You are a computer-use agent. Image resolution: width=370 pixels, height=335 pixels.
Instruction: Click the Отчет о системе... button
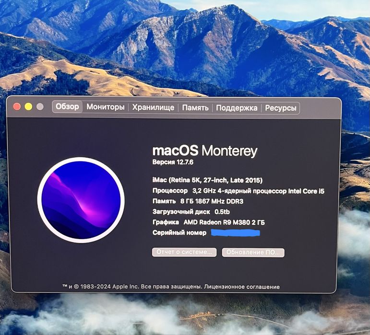click(184, 252)
